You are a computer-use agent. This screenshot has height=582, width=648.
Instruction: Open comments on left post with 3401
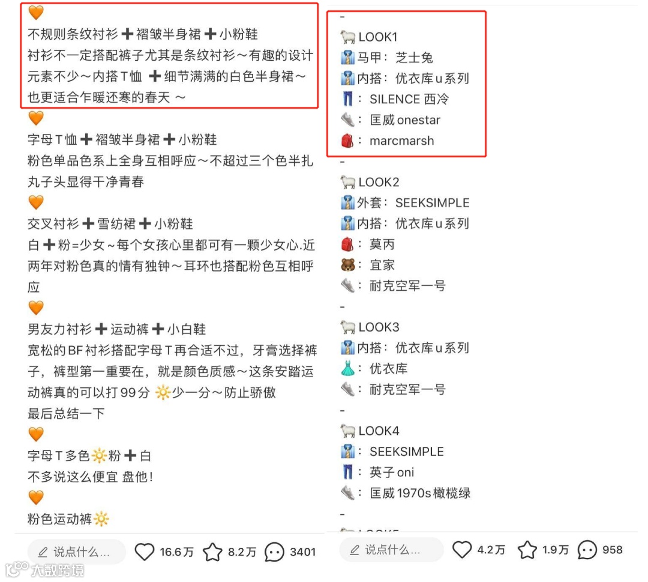click(274, 552)
